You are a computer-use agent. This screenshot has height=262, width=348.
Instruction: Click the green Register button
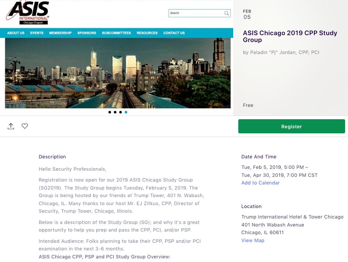(x=292, y=126)
